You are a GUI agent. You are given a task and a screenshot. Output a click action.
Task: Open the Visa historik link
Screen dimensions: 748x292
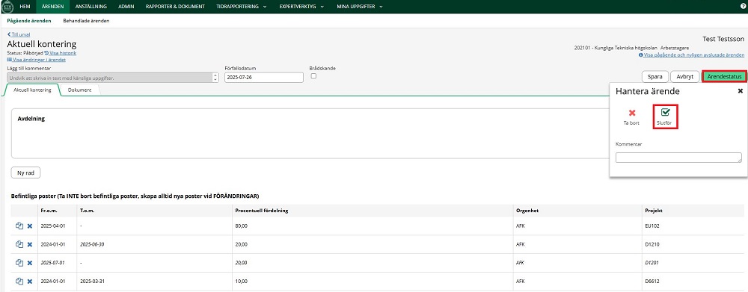pyautogui.click(x=60, y=53)
